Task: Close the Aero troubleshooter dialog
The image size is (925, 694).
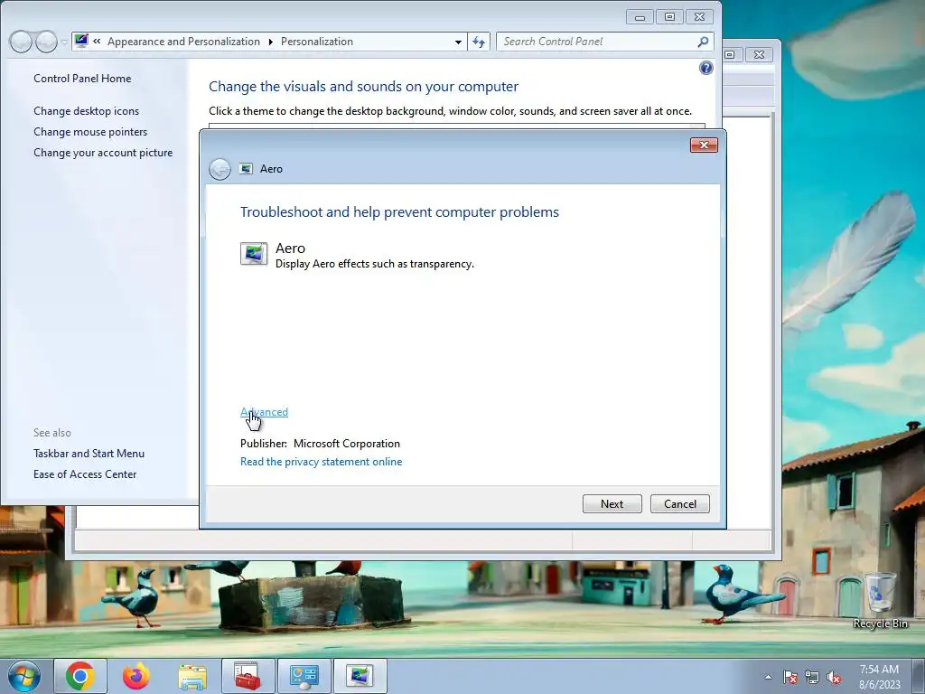Action: 704,145
